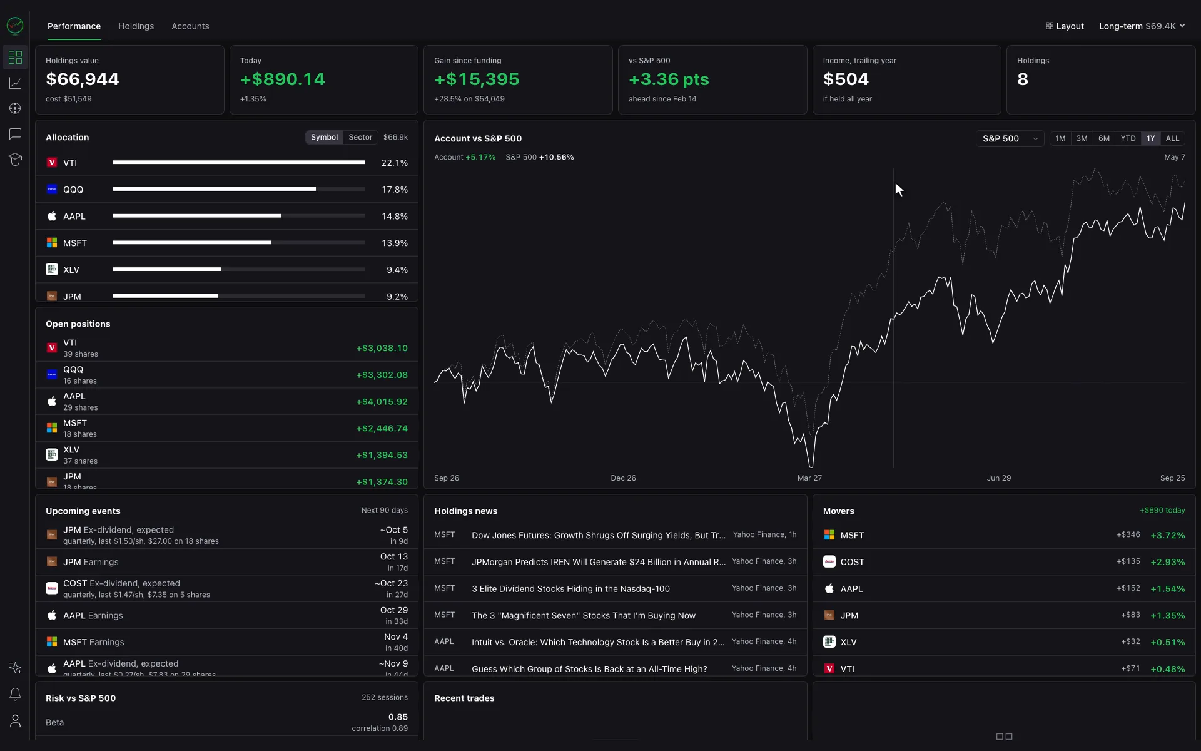Select the ALL chart range

(1172, 138)
